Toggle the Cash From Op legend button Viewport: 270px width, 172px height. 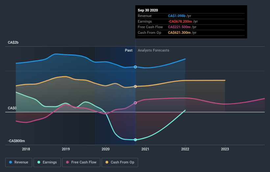(120, 162)
